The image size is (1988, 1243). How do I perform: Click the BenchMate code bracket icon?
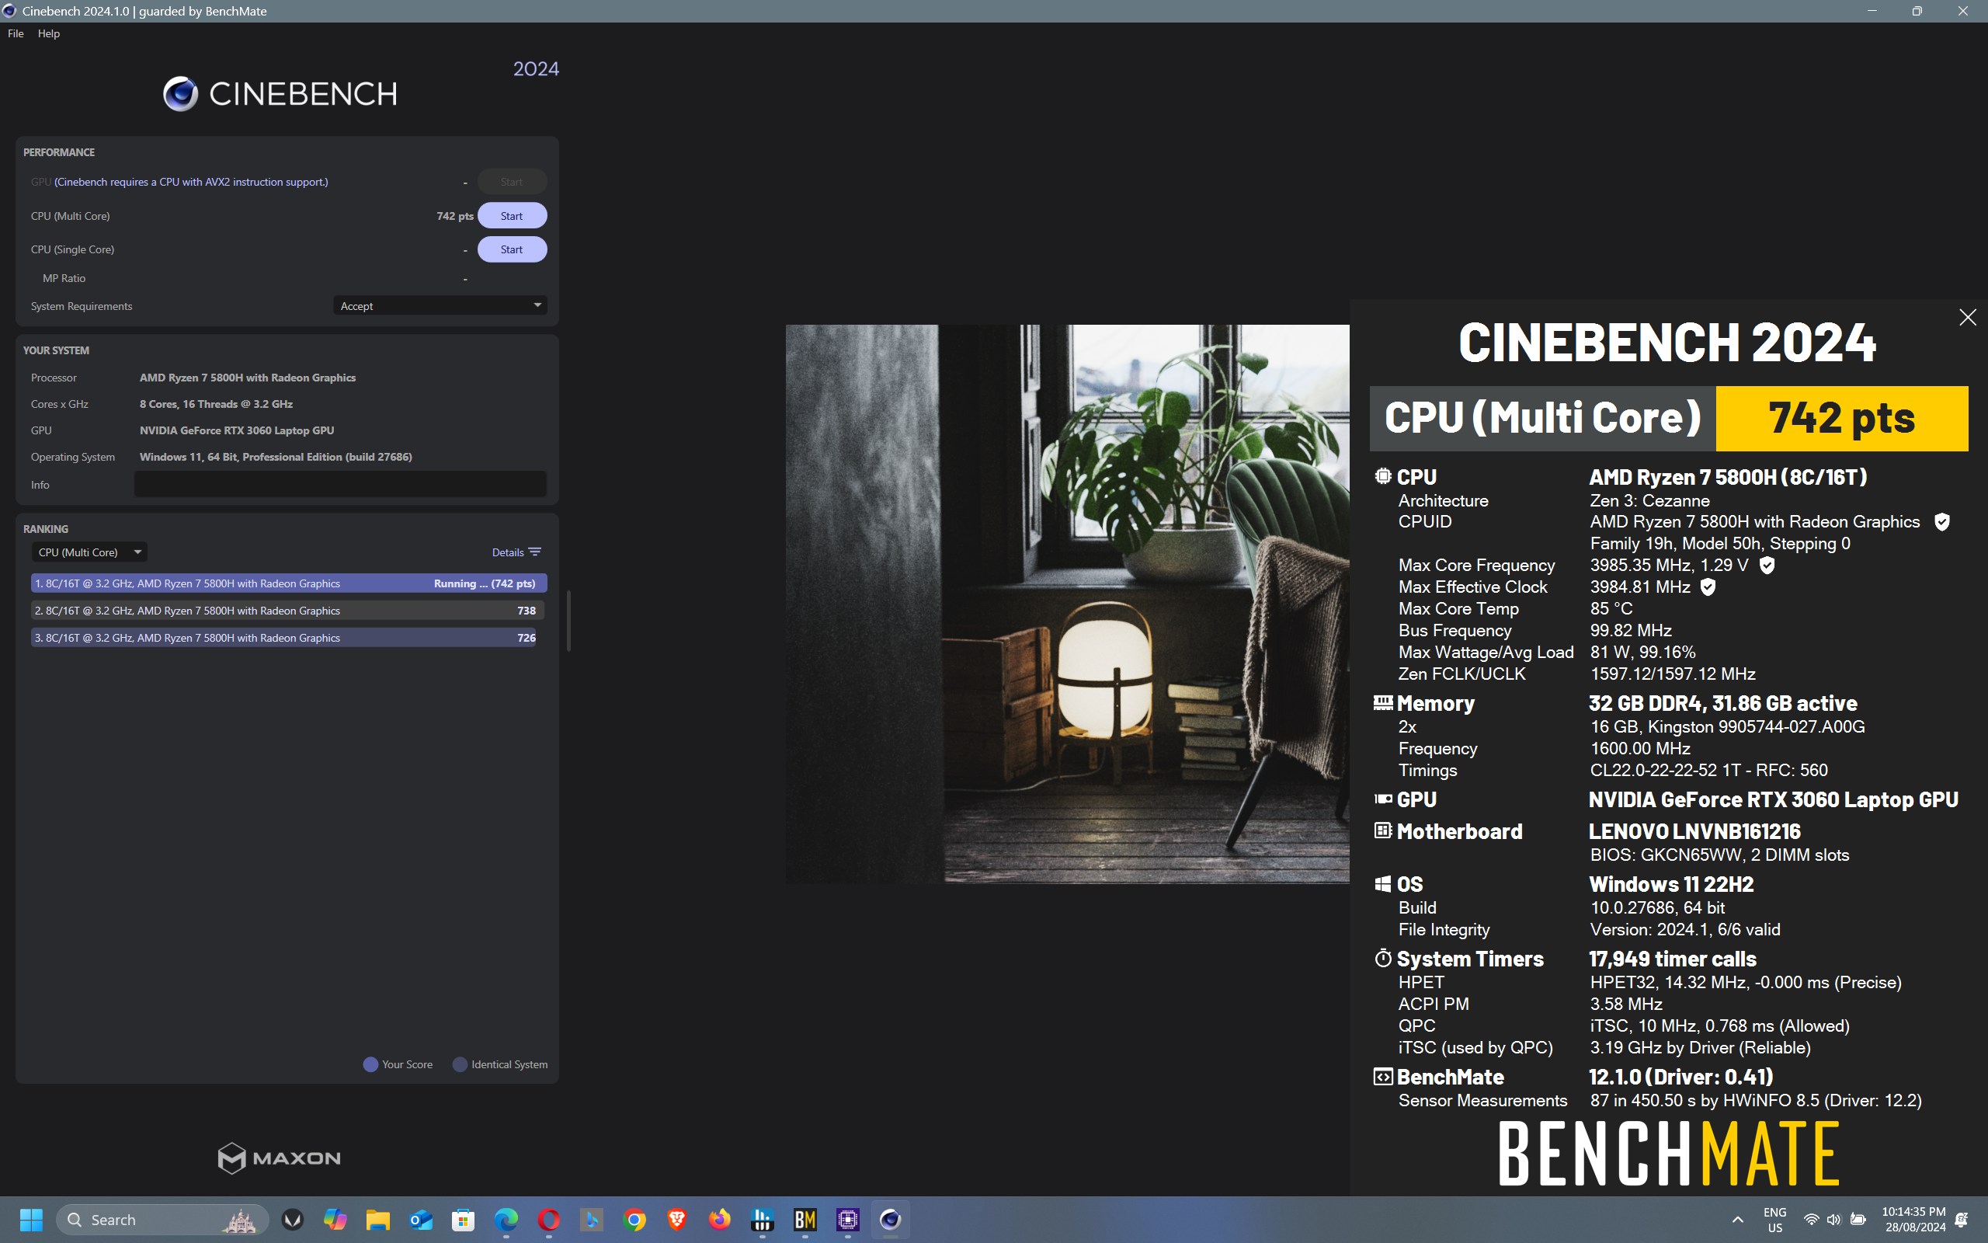tap(1382, 1076)
